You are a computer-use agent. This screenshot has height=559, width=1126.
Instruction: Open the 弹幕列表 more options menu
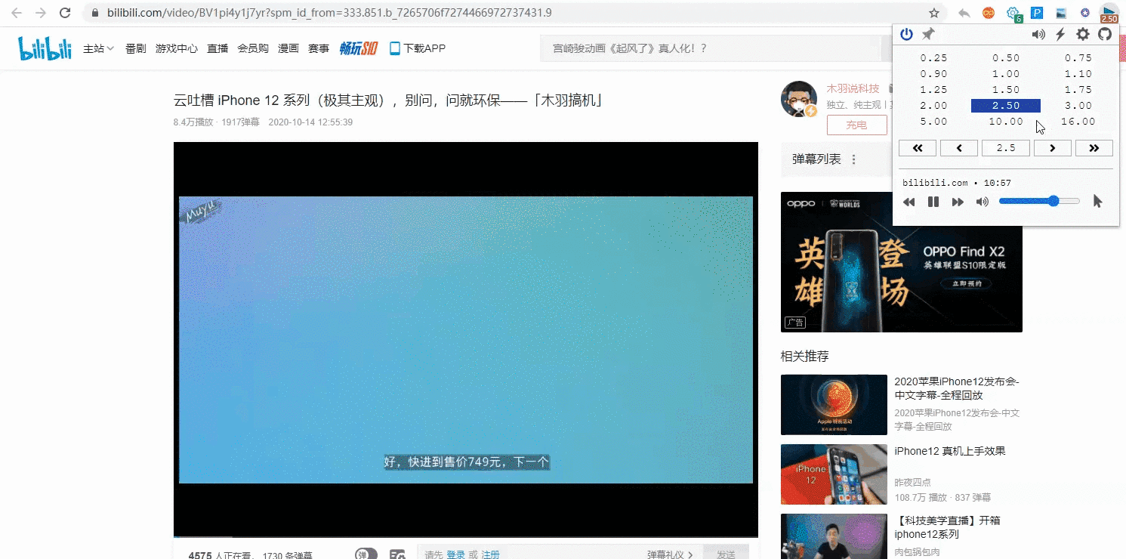pos(854,159)
